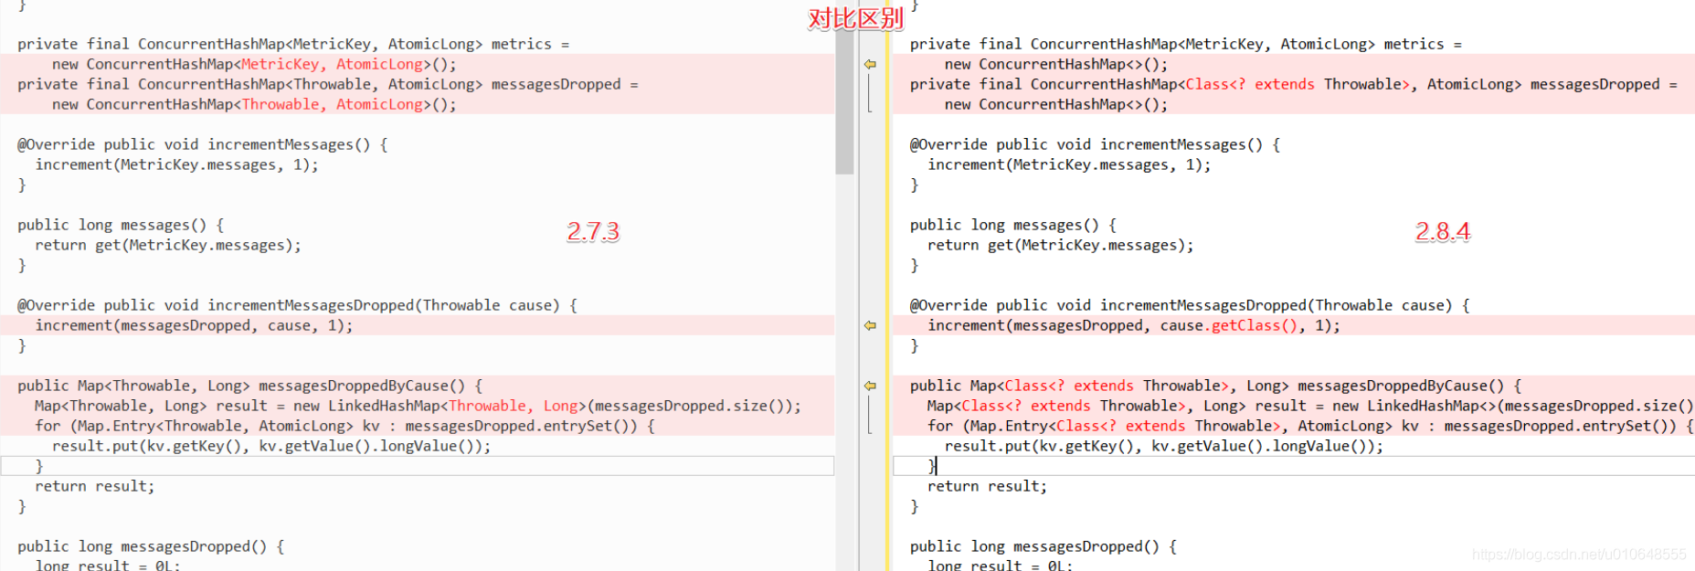Image resolution: width=1695 pixels, height=571 pixels.
Task: Click '@Override public void incrementMessages() {' in the right pane
Action: (1096, 144)
